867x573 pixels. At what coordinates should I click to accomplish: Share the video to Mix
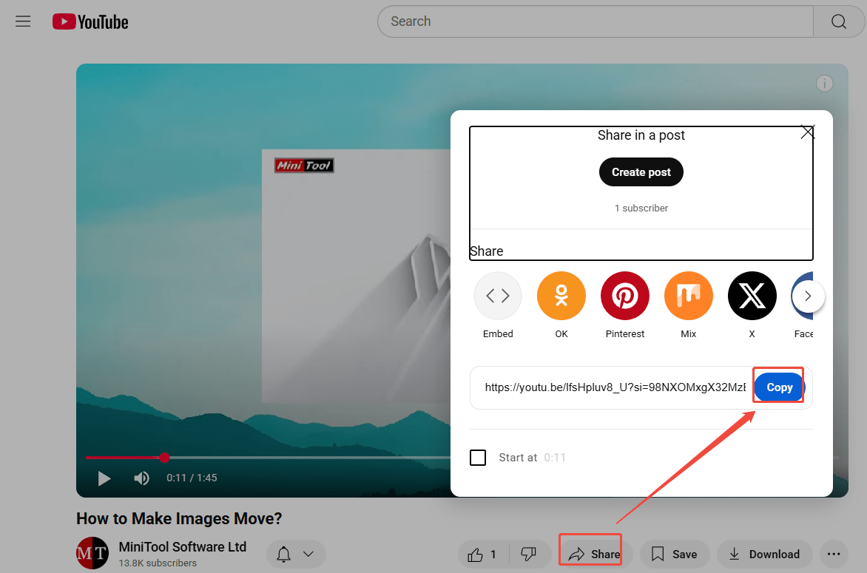688,295
